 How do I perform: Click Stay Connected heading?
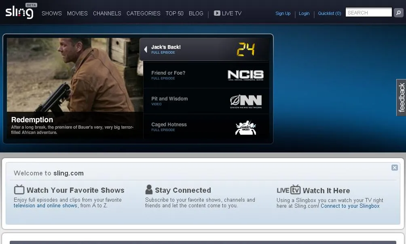pyautogui.click(x=183, y=190)
